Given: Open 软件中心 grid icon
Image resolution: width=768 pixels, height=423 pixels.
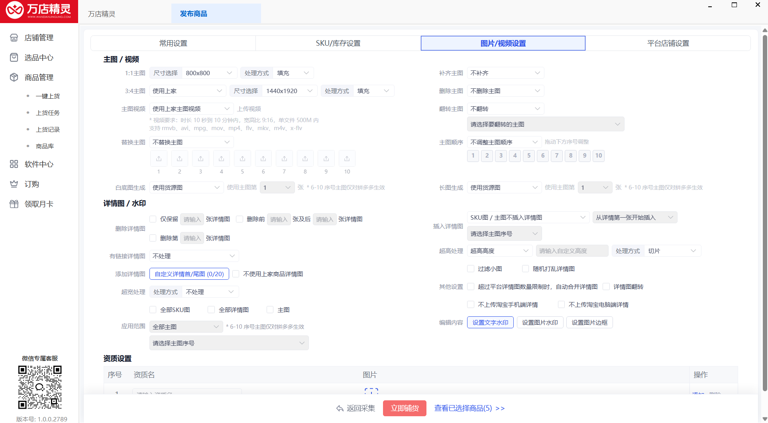Looking at the screenshot, I should (x=14, y=164).
